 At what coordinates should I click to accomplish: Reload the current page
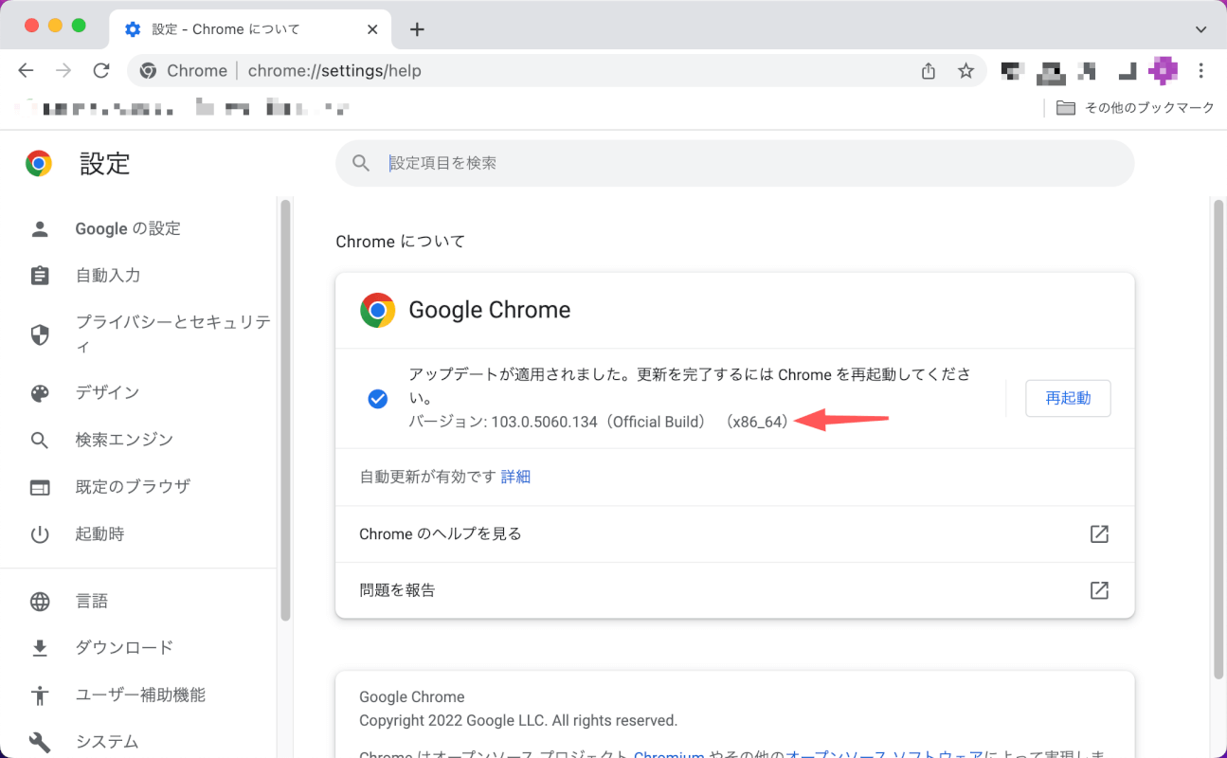tap(101, 70)
